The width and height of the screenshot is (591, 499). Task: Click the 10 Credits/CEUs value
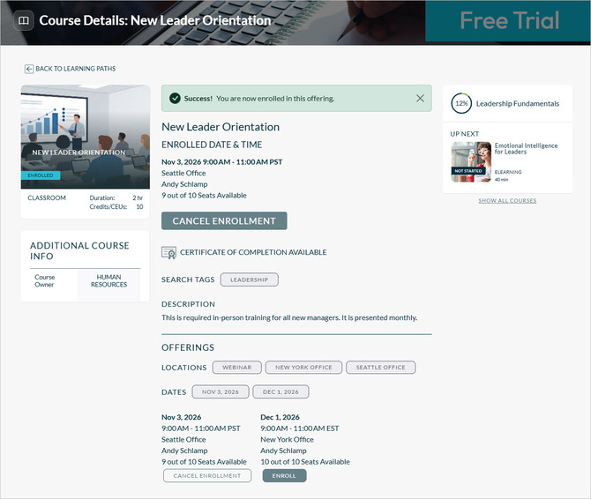(x=139, y=207)
